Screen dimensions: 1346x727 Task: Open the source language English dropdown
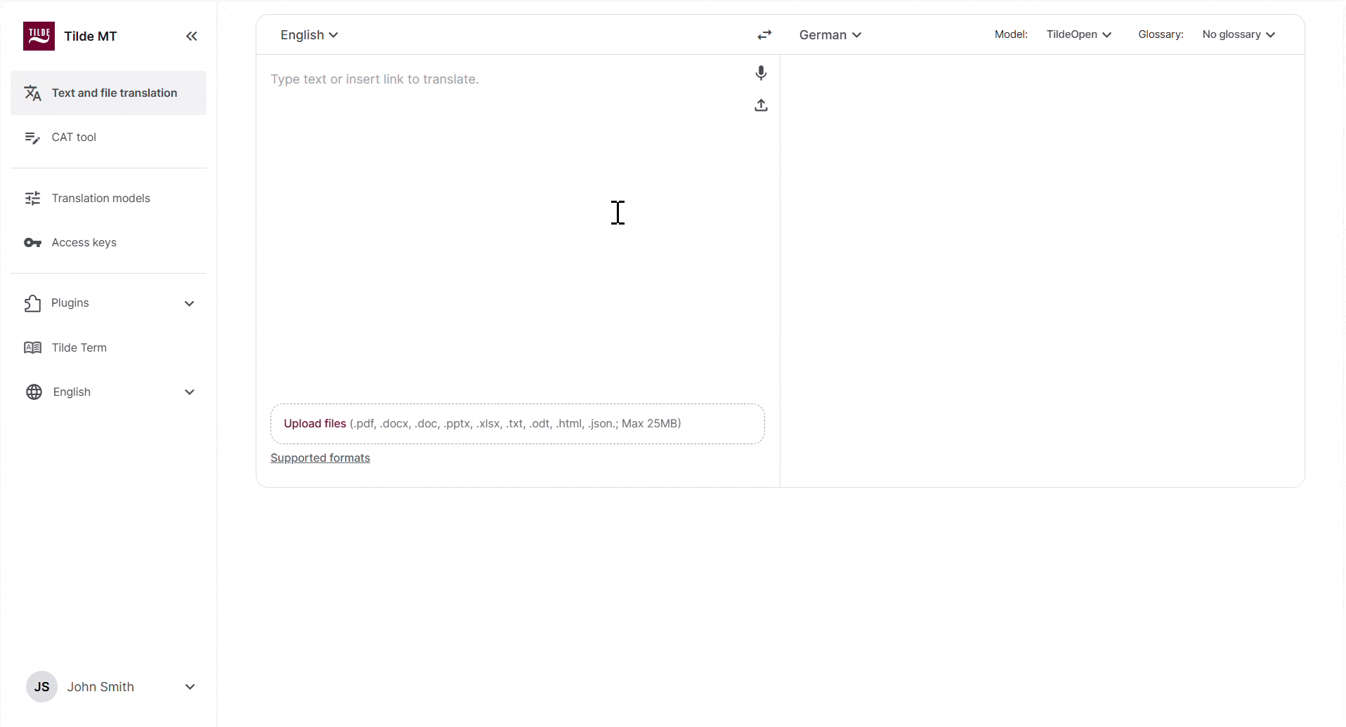pyautogui.click(x=309, y=34)
